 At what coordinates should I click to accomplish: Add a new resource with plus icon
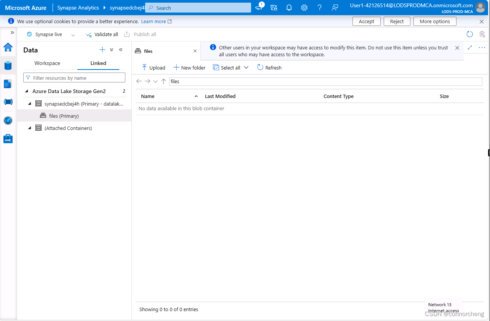(x=102, y=50)
